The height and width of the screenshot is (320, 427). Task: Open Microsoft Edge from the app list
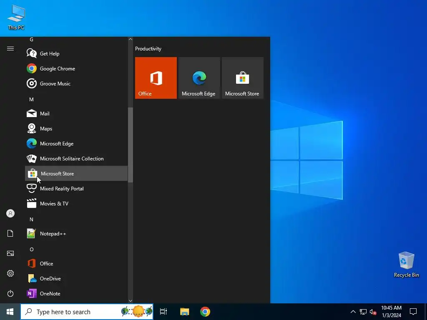click(x=76, y=143)
